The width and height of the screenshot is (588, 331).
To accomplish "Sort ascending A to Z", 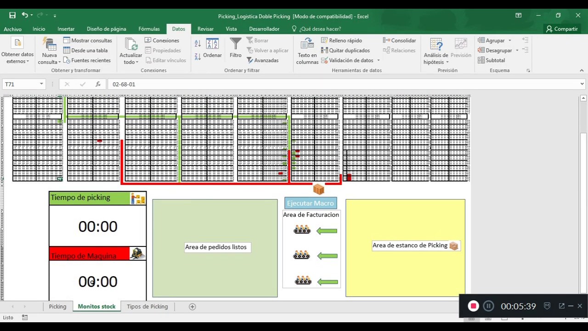I will [198, 44].
